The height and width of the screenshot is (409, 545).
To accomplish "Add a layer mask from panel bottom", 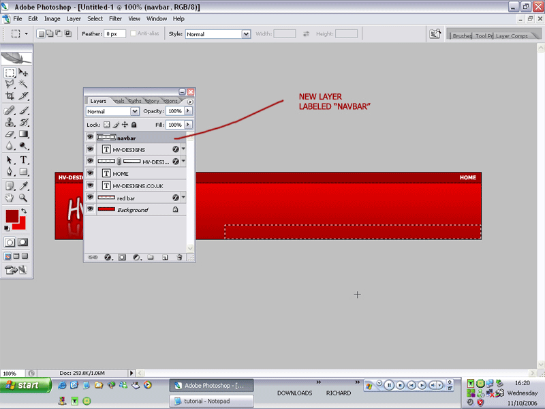I will [x=122, y=258].
